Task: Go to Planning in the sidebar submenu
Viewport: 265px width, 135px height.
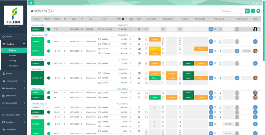Action: click(x=13, y=61)
